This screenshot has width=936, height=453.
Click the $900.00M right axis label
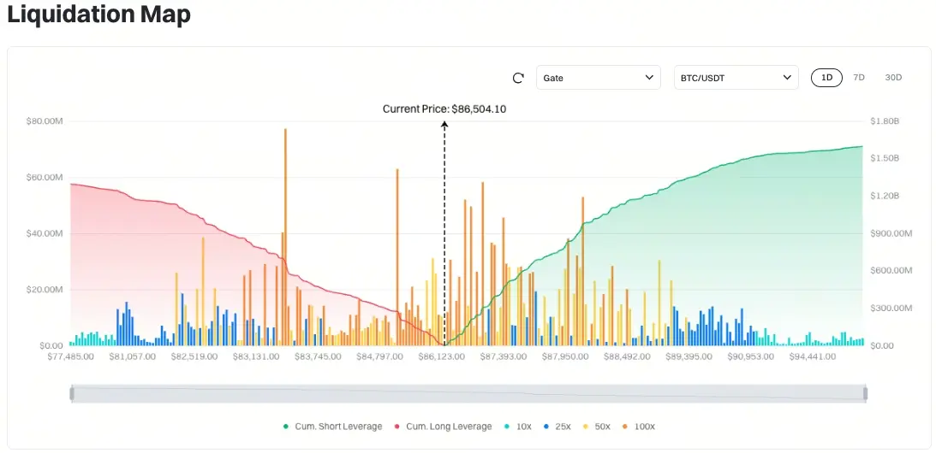(x=891, y=233)
